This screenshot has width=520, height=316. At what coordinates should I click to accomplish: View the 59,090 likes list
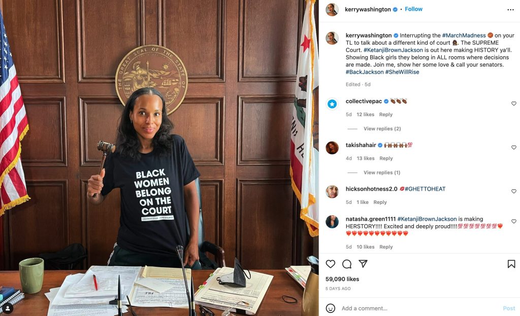coord(342,279)
